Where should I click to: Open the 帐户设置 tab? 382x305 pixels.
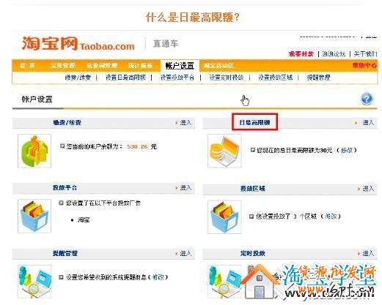point(180,66)
